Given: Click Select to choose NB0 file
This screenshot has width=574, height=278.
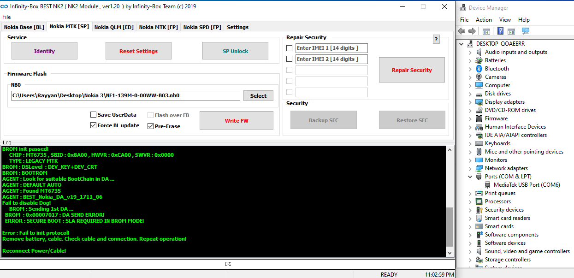Looking at the screenshot, I should click(258, 95).
